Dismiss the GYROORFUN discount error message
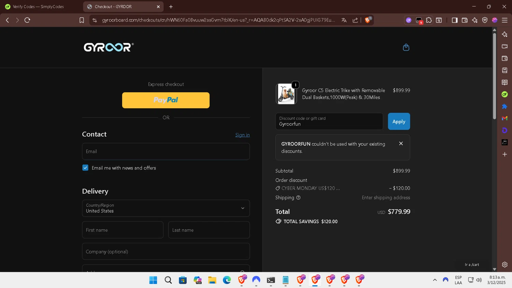This screenshot has width=512, height=288. (401, 144)
